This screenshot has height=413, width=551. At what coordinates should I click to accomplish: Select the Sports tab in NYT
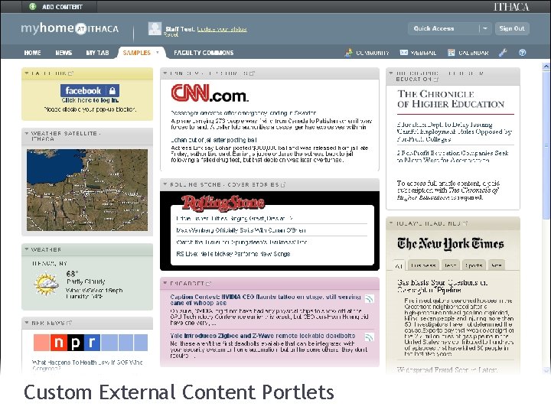click(x=474, y=265)
